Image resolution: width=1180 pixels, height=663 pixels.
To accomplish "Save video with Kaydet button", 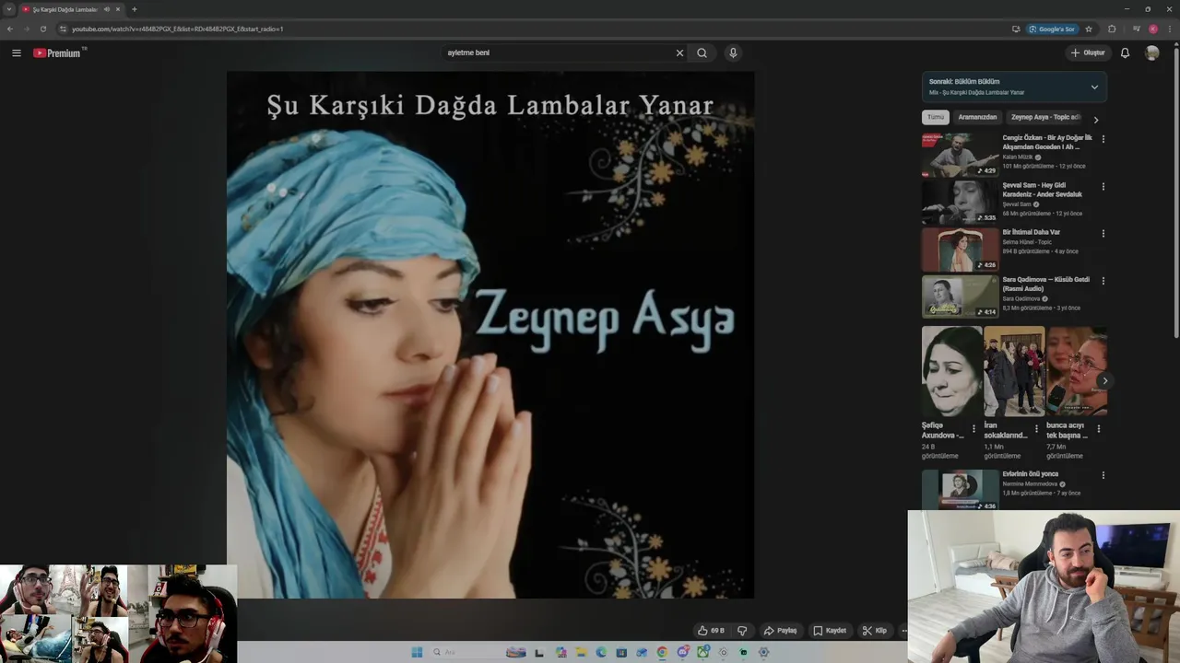I will pyautogui.click(x=829, y=631).
